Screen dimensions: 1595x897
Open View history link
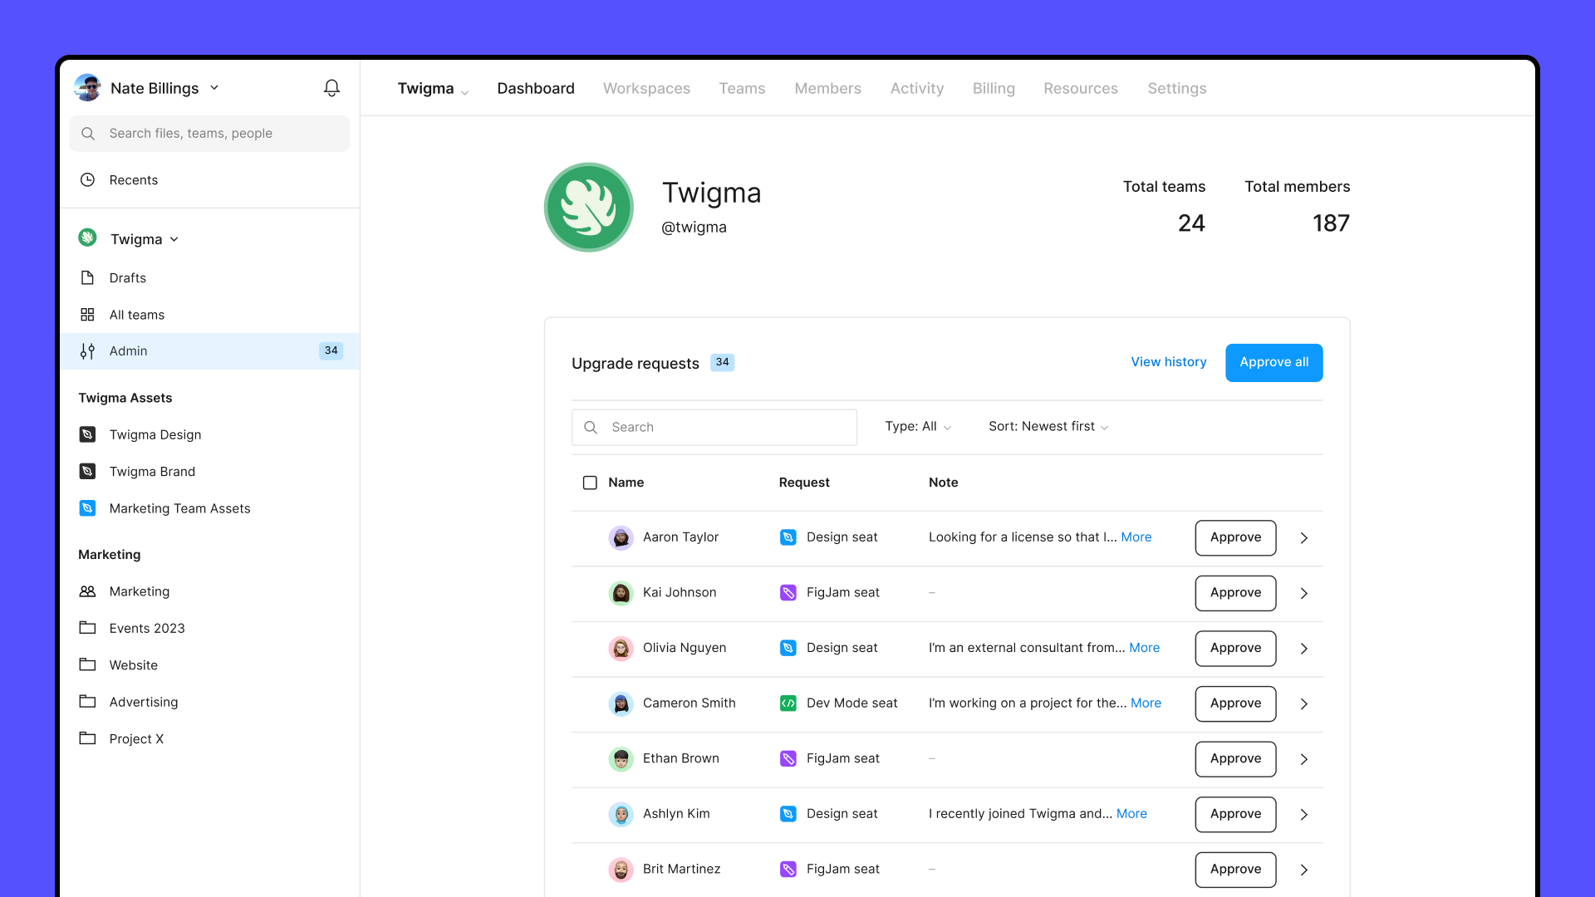tap(1169, 362)
